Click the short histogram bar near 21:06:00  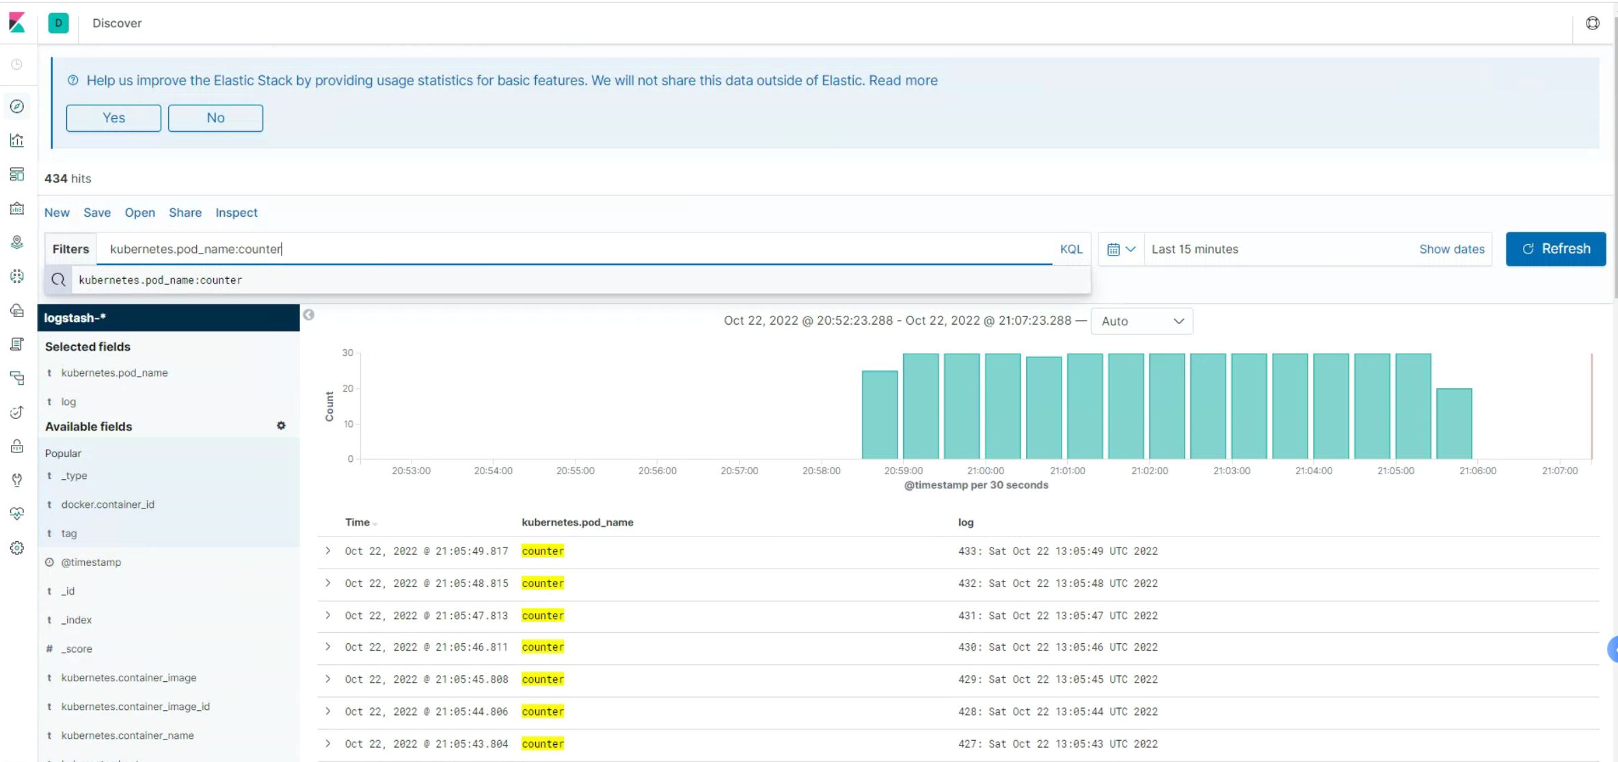(x=1454, y=424)
